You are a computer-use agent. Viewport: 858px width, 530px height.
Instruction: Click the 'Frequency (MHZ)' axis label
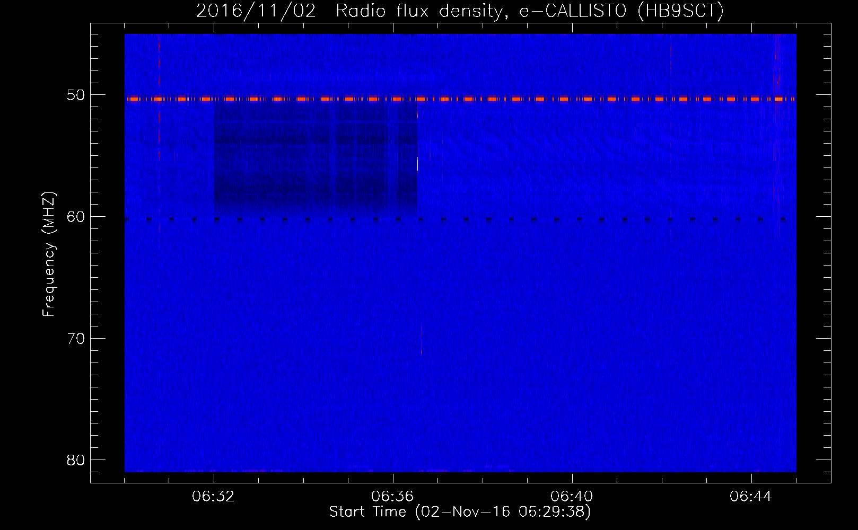[x=49, y=254]
